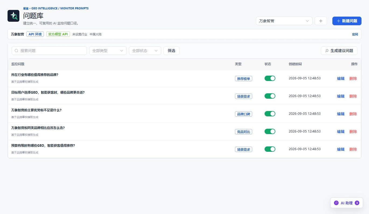369x214 pixels.
Task: Click the 官方模型 API badge
Action: 58,34
